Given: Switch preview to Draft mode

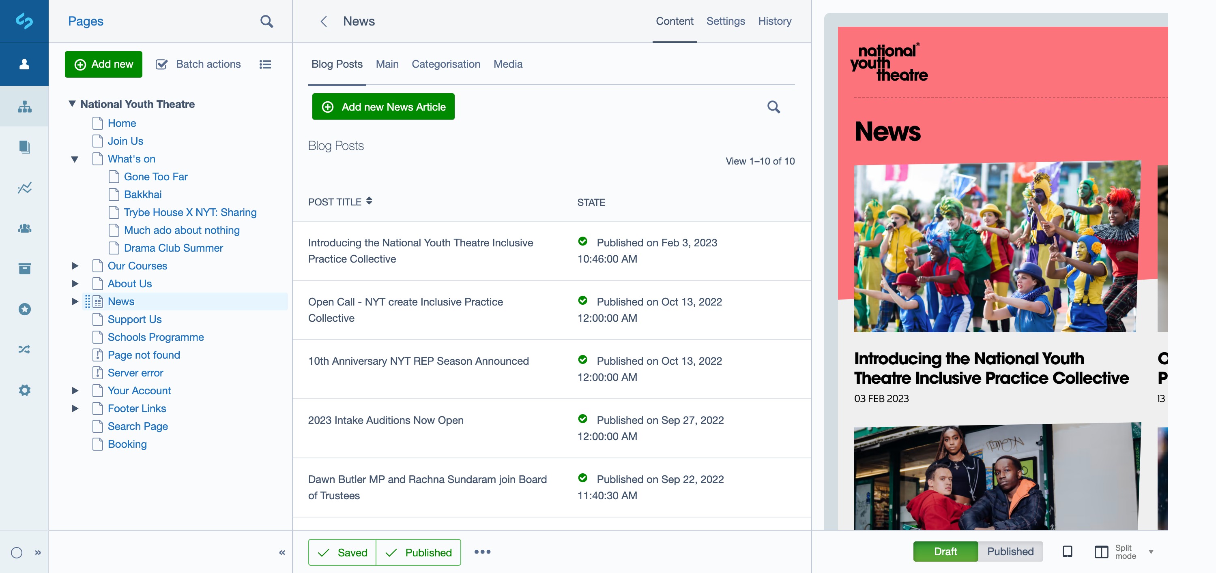Looking at the screenshot, I should coord(945,551).
